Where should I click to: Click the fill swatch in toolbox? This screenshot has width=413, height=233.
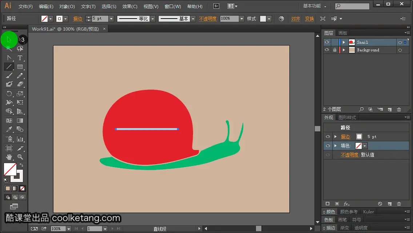(10, 169)
